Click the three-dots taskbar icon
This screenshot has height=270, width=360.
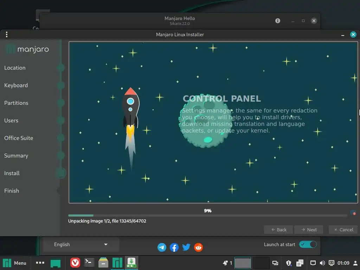(x=40, y=263)
